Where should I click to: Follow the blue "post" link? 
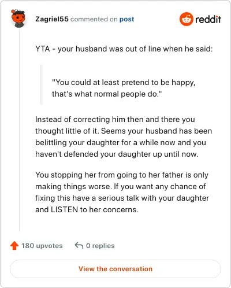click(126, 19)
